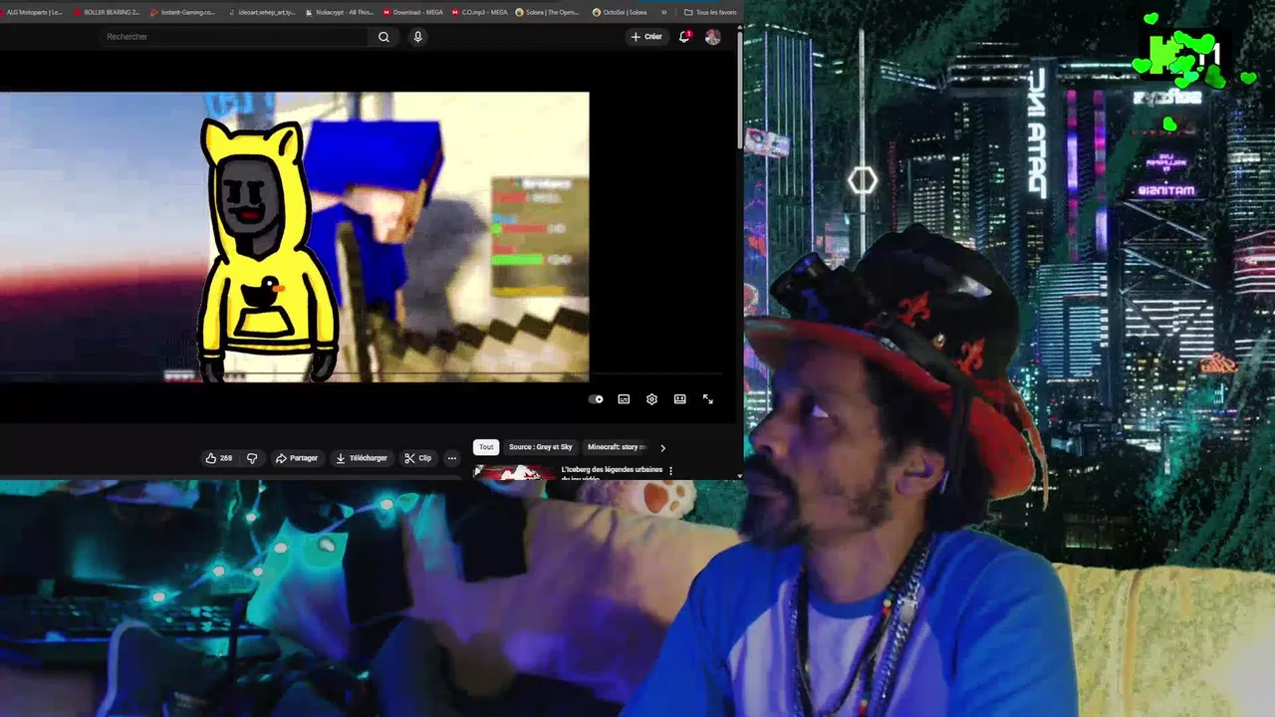Open the notifications bell
The image size is (1275, 717).
pyautogui.click(x=684, y=37)
